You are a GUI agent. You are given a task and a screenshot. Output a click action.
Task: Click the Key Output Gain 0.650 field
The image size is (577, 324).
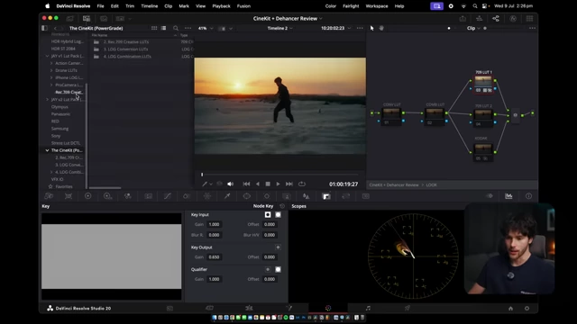(214, 257)
